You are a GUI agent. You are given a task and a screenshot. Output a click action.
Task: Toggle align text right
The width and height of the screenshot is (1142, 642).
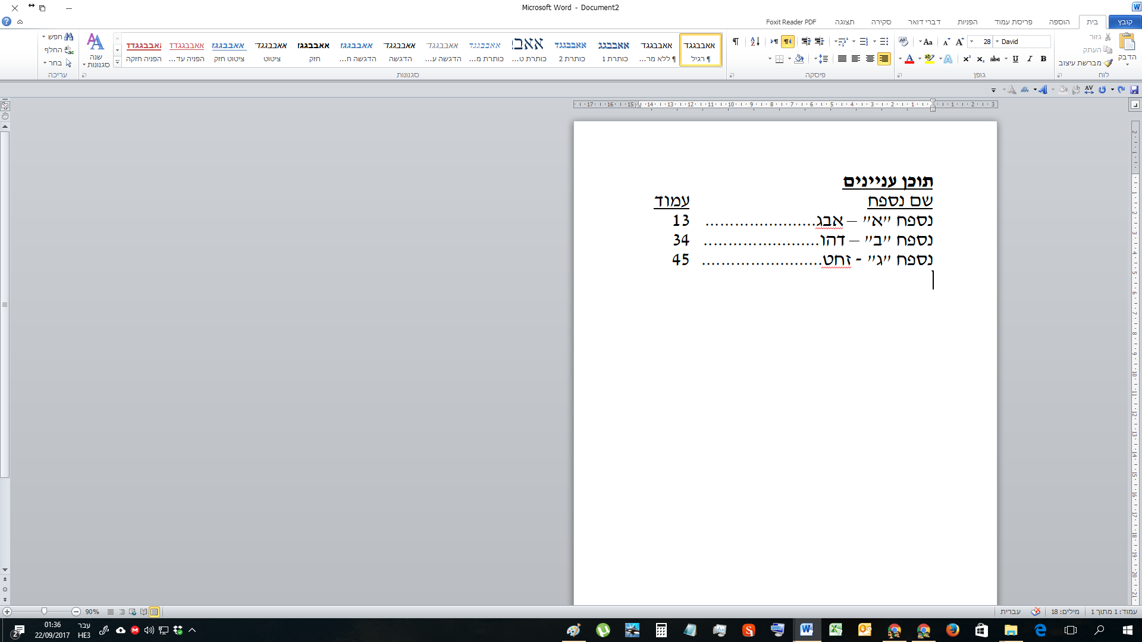884,59
